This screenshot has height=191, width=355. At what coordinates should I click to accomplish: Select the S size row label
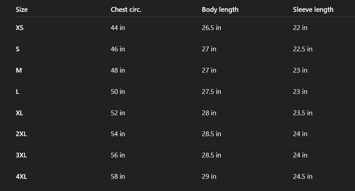(18, 49)
